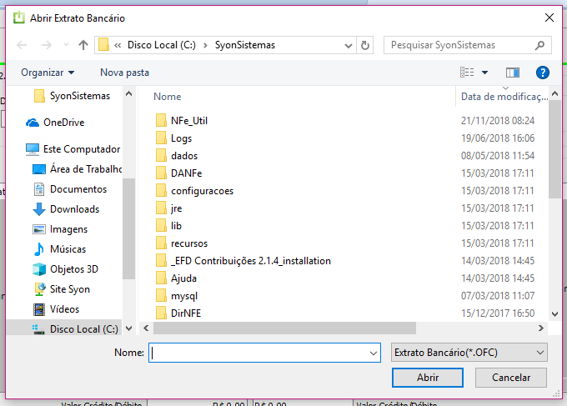Screen dimensions: 567x406
Task: Expand the view options dropdown arrow
Action: coord(485,73)
